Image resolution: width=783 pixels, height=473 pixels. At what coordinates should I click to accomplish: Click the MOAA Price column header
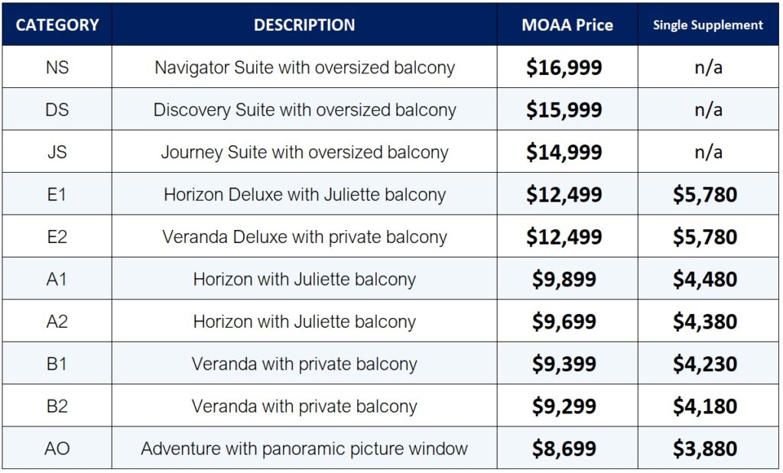(x=567, y=24)
